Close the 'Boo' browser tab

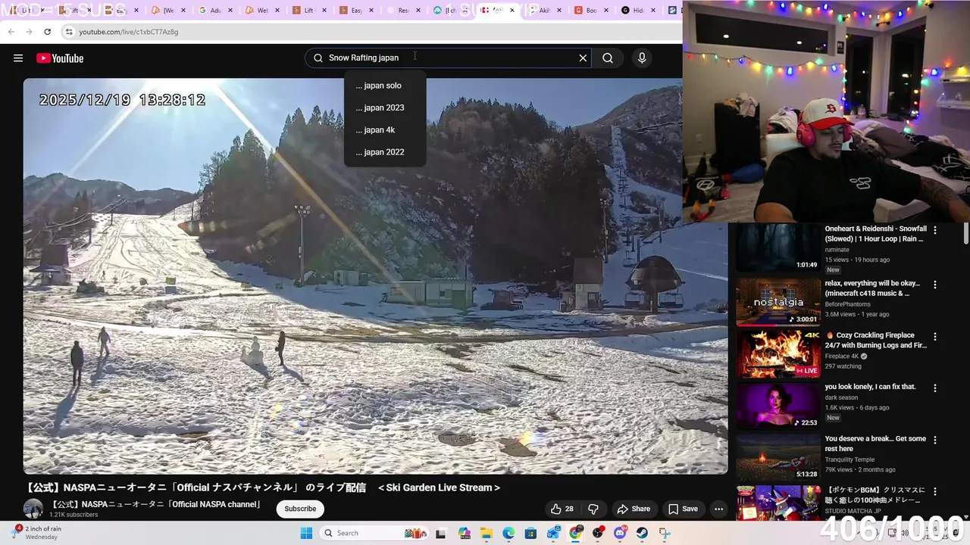(606, 11)
